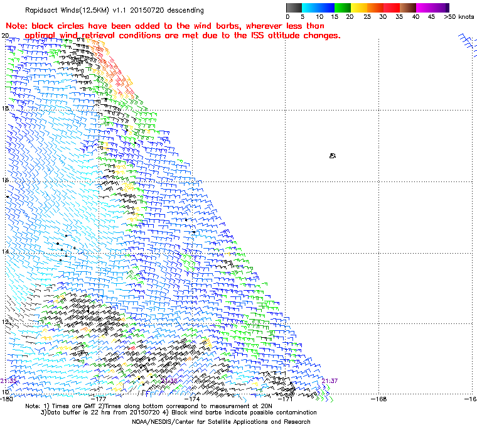This screenshot has height=432, width=477.
Task: Click the longitude label "-168"
Action: (379, 399)
